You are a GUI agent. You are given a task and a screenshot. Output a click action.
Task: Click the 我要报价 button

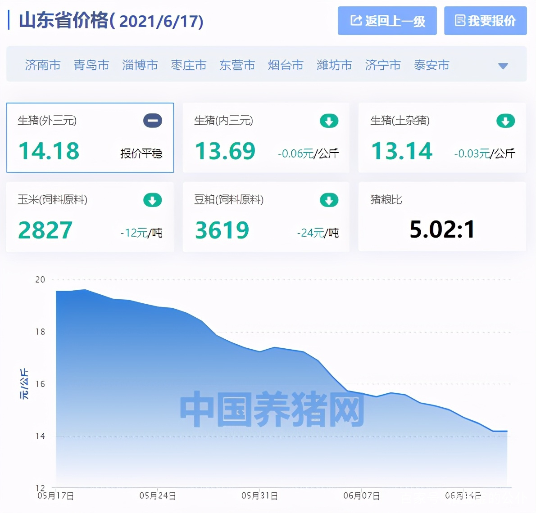(485, 21)
